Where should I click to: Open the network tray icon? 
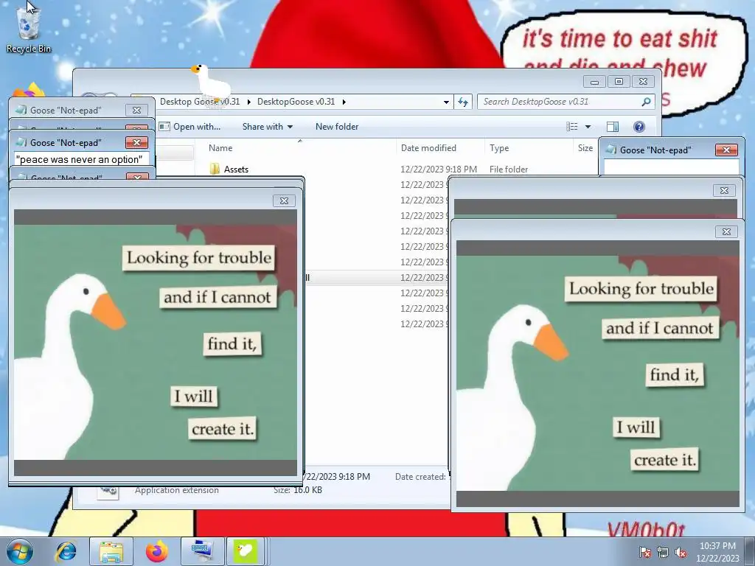coord(663,552)
